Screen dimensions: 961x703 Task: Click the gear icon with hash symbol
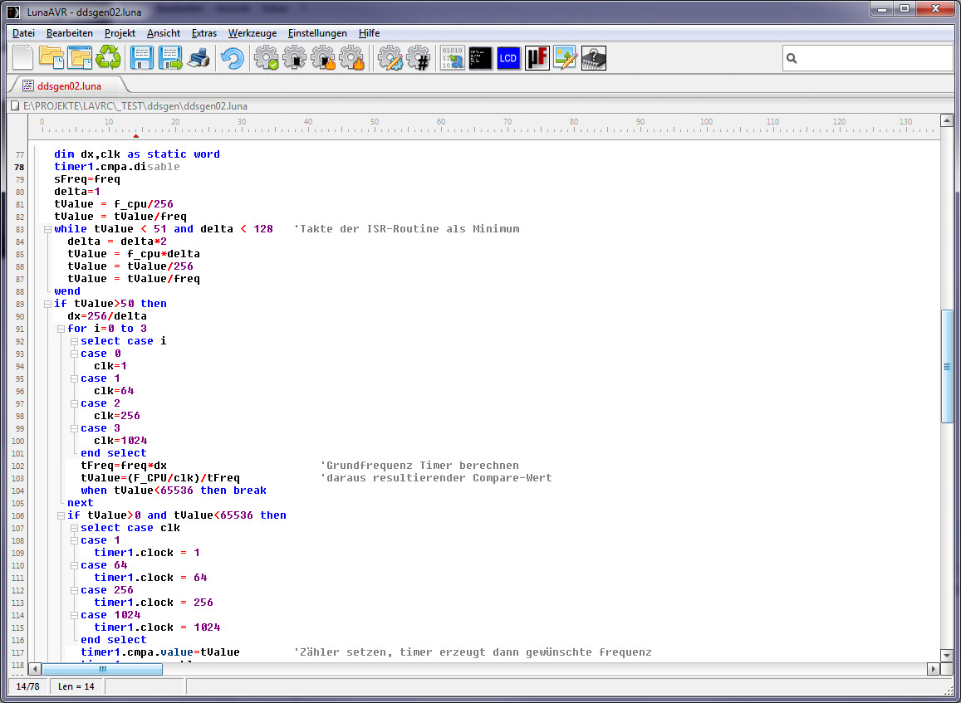[x=418, y=58]
